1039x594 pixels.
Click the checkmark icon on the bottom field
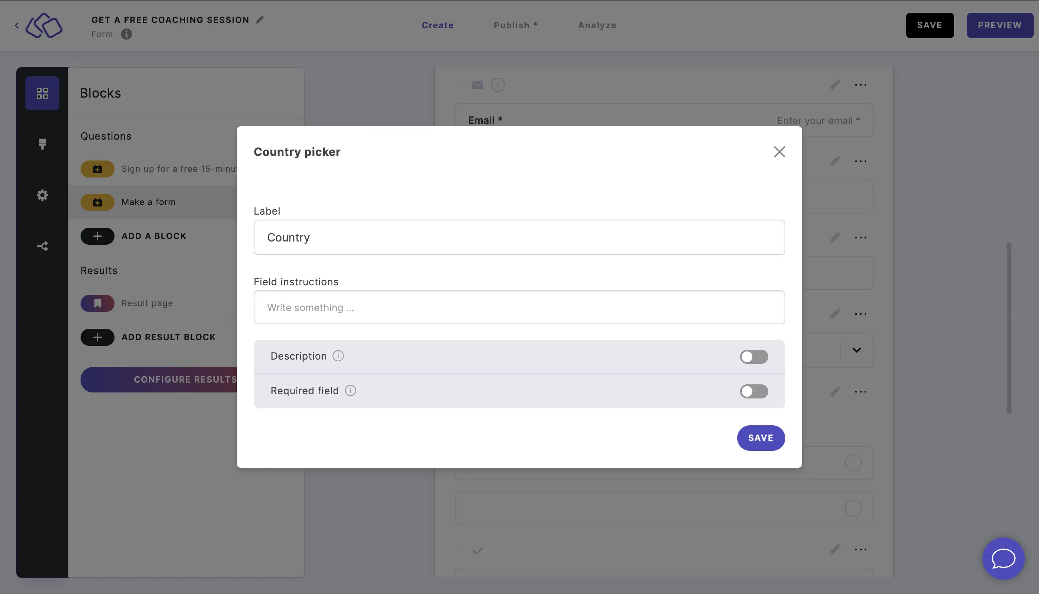click(477, 551)
